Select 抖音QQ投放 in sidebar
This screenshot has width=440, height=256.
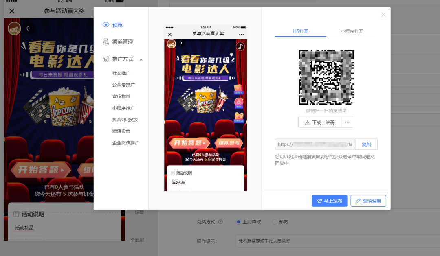click(125, 120)
